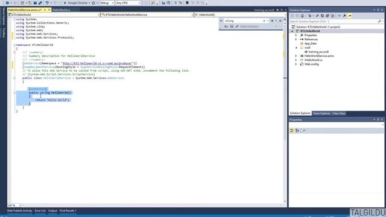The height and width of the screenshot is (217, 386).
Task: Click the Save All icon
Action: point(40,2)
